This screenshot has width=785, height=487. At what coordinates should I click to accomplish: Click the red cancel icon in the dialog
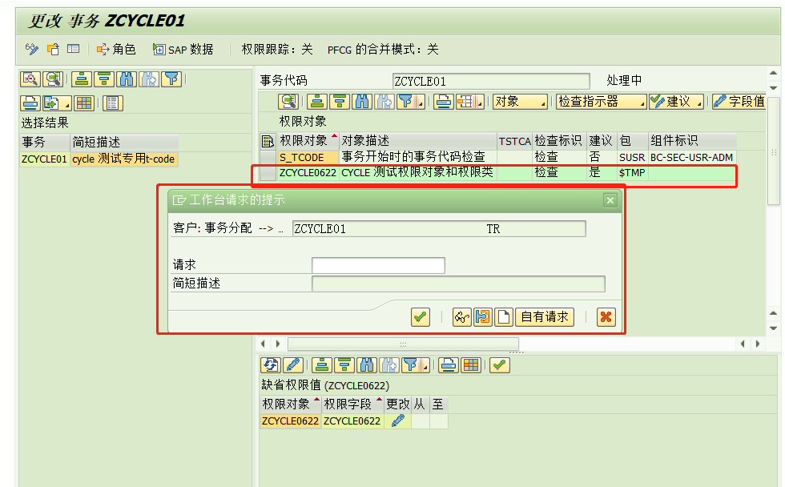(x=606, y=317)
